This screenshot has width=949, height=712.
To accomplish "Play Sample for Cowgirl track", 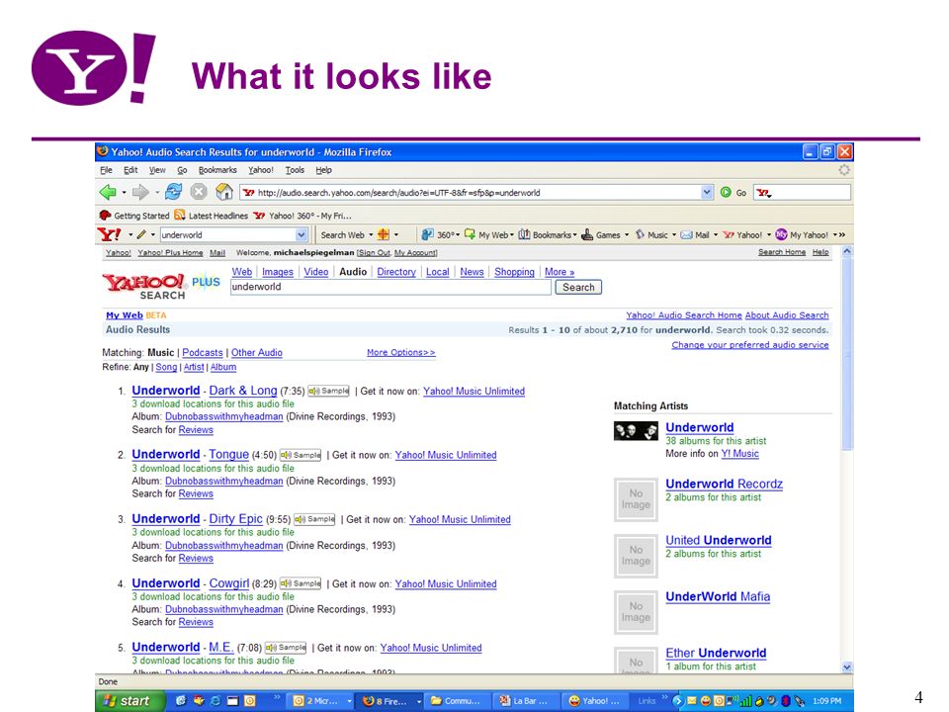I will click(301, 583).
